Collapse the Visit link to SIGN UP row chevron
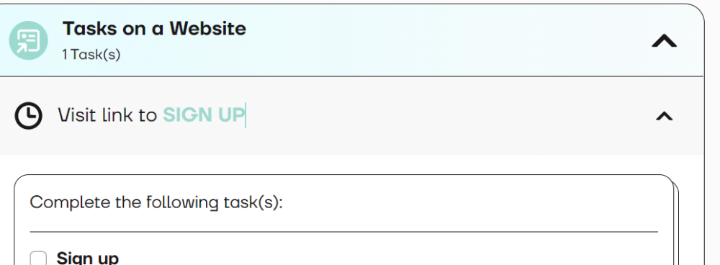Image resolution: width=720 pixels, height=265 pixels. coord(664,116)
